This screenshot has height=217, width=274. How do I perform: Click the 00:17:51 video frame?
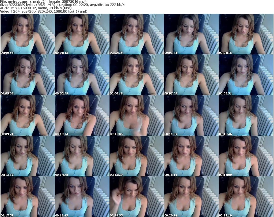(28, 197)
